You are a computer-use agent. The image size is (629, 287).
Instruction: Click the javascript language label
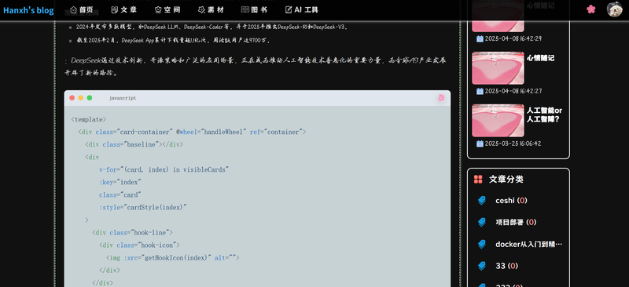pyautogui.click(x=123, y=98)
